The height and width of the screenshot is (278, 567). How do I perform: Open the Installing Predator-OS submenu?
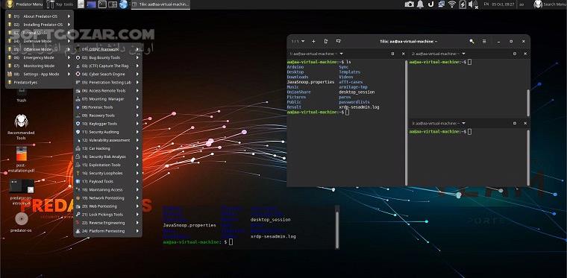(40, 25)
